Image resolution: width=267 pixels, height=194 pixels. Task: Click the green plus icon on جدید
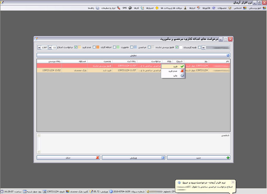tap(228, 158)
